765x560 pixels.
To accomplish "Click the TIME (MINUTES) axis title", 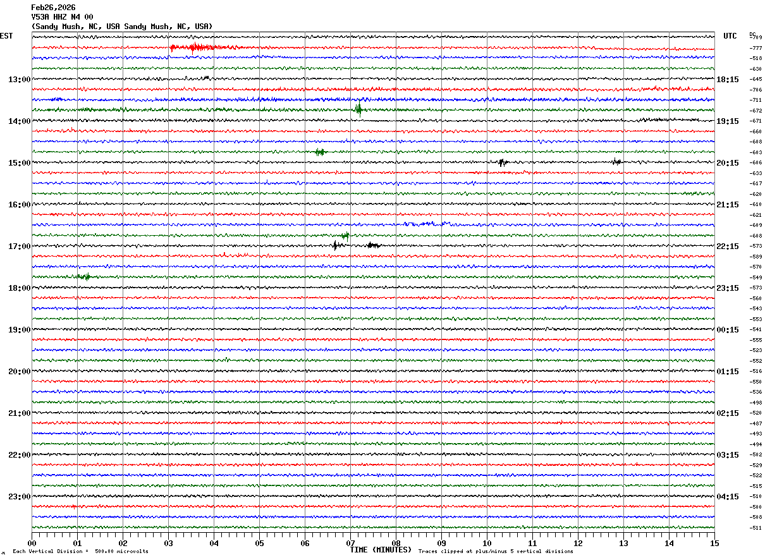I will 381,550.
